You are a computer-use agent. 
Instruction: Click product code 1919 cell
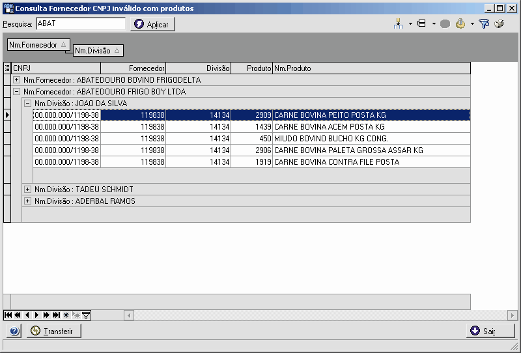(x=251, y=162)
